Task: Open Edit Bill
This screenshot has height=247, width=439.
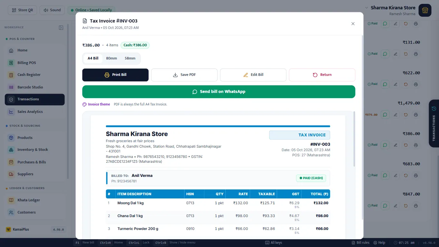Action: [x=253, y=75]
